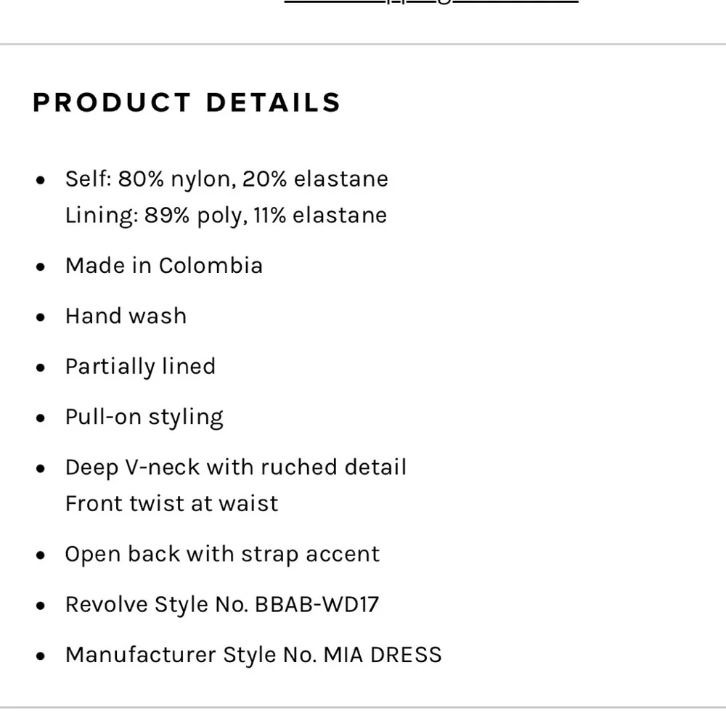Click the bullet beside 'Self: 80% nylon' line
This screenshot has width=726, height=726.
click(41, 181)
